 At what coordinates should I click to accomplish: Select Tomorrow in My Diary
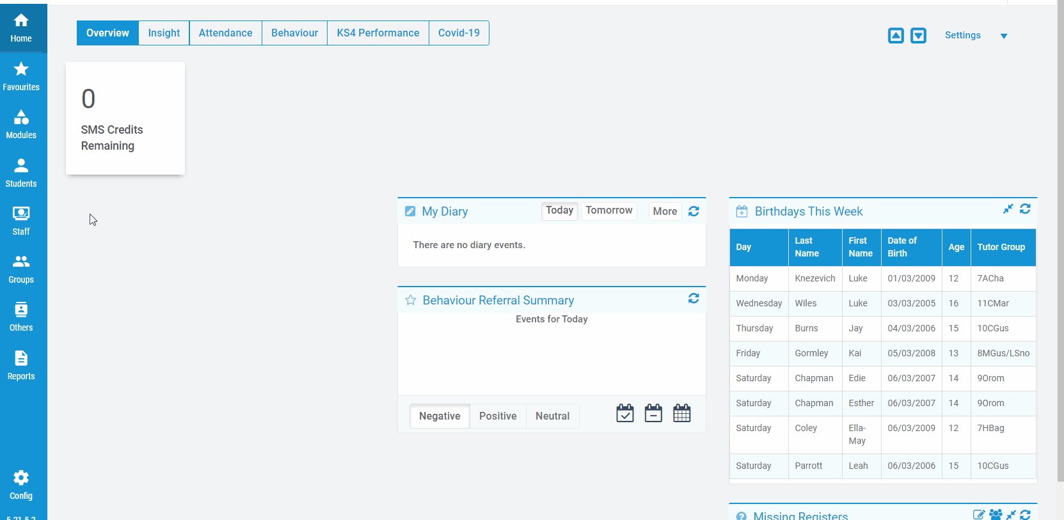(x=608, y=210)
